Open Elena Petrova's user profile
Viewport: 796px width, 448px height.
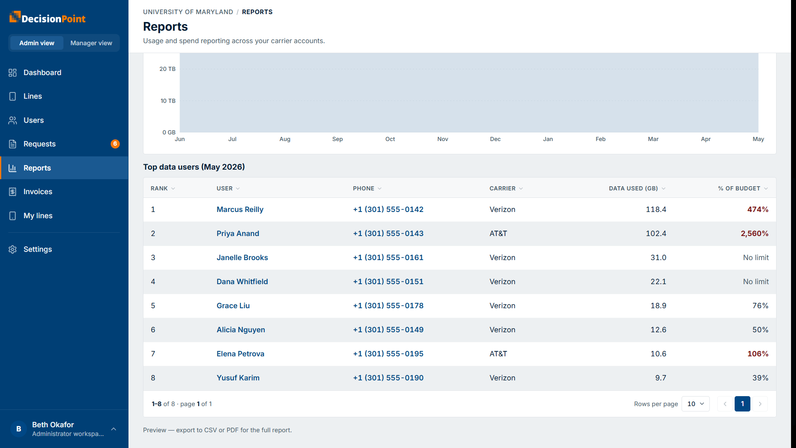[240, 354]
